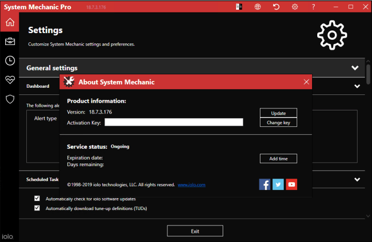
Task: Click the iolo logo in sidebar
Action: 7,236
